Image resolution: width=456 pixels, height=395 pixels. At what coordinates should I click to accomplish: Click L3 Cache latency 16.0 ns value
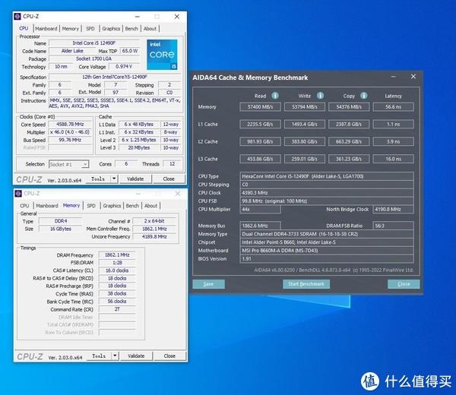(x=393, y=159)
